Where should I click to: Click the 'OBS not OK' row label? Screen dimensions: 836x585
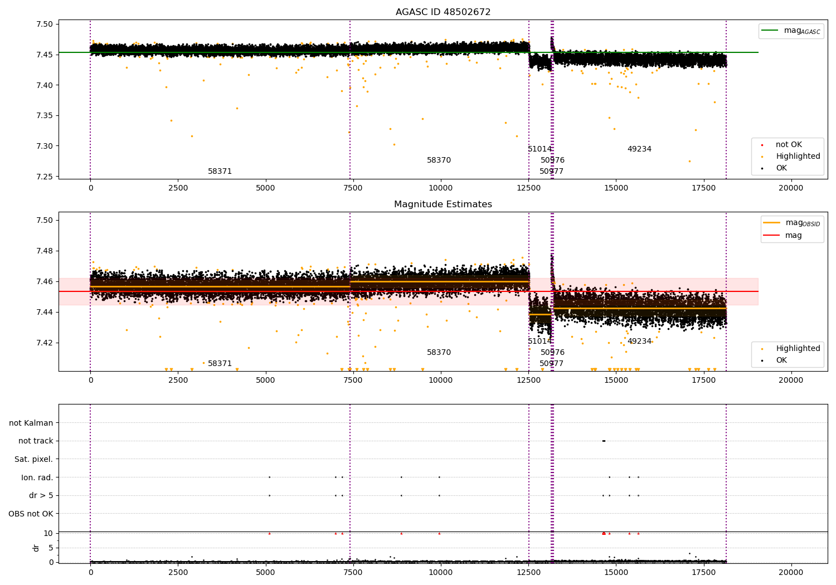click(31, 514)
